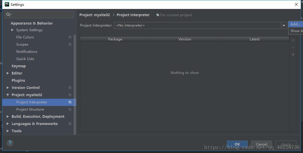
Task: Expand the Tools section
Action: pyautogui.click(x=8, y=131)
